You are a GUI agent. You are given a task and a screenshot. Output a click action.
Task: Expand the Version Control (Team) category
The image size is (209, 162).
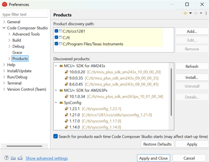pyautogui.click(x=4, y=89)
